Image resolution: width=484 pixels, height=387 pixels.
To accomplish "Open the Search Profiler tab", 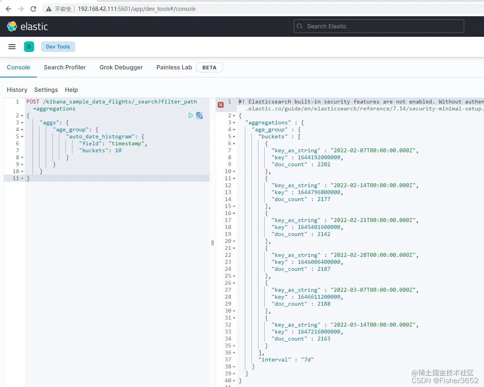I will [65, 67].
